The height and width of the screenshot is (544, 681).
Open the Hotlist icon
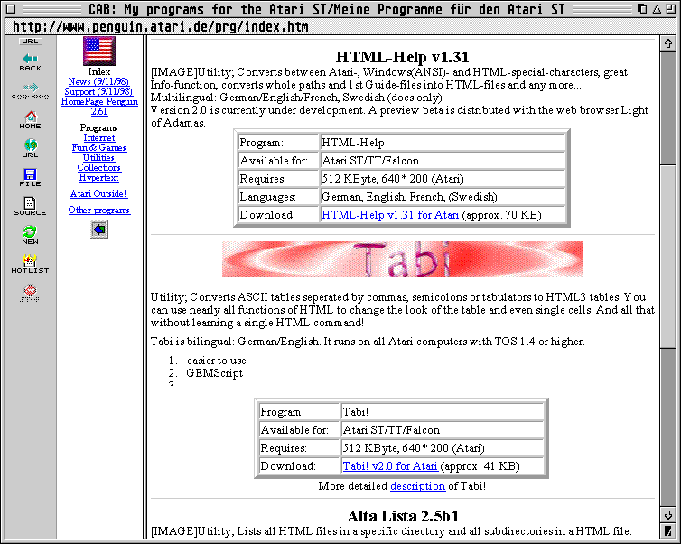30,264
